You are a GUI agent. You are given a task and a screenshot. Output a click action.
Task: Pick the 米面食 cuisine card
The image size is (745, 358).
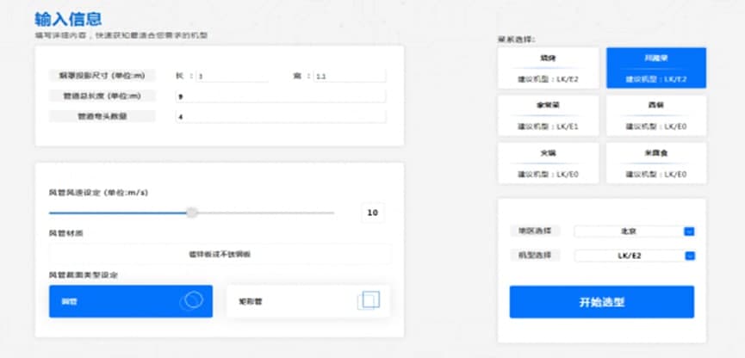coord(656,164)
